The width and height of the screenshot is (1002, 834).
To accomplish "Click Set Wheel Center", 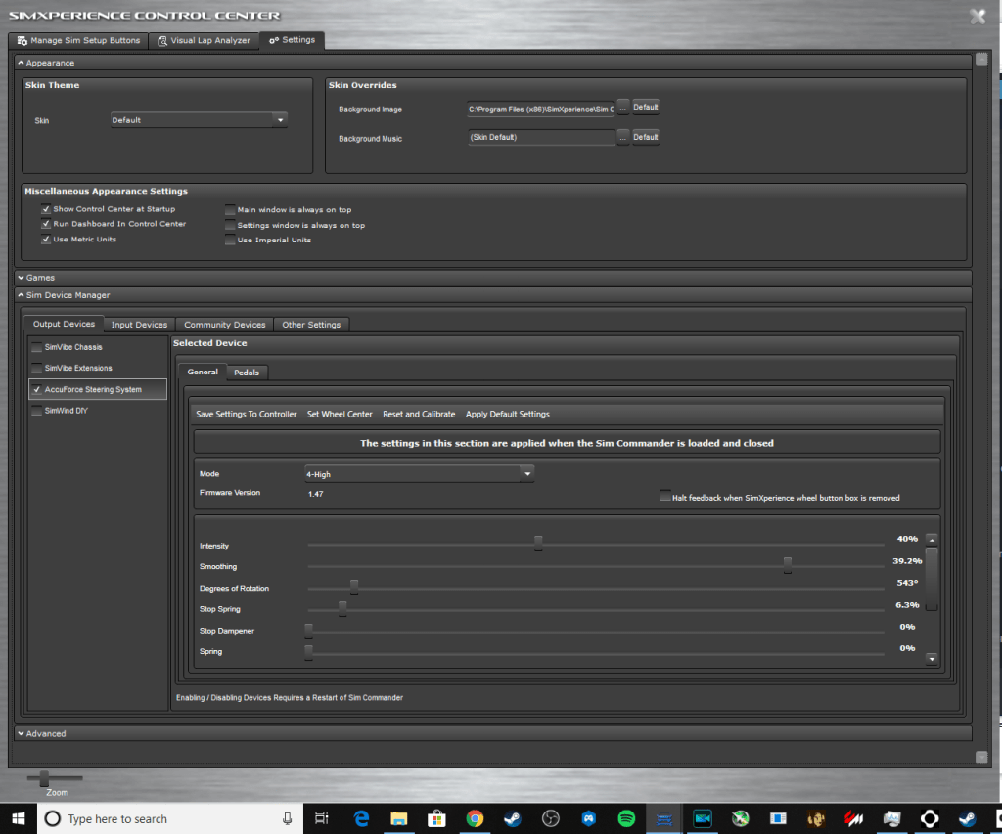I will (340, 414).
